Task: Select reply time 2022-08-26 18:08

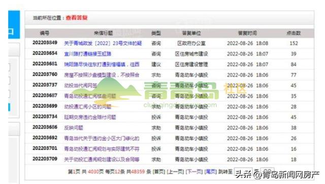Action: click(247, 43)
